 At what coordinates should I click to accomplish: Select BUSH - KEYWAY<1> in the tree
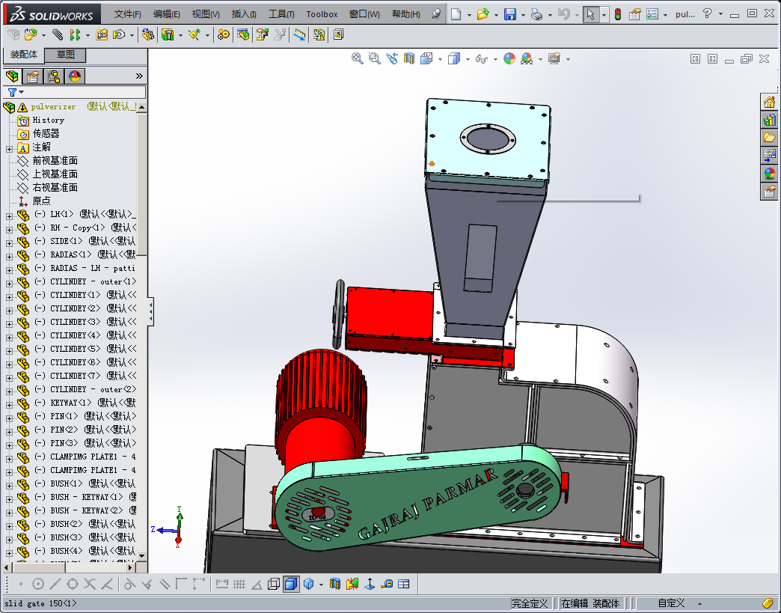[86, 497]
